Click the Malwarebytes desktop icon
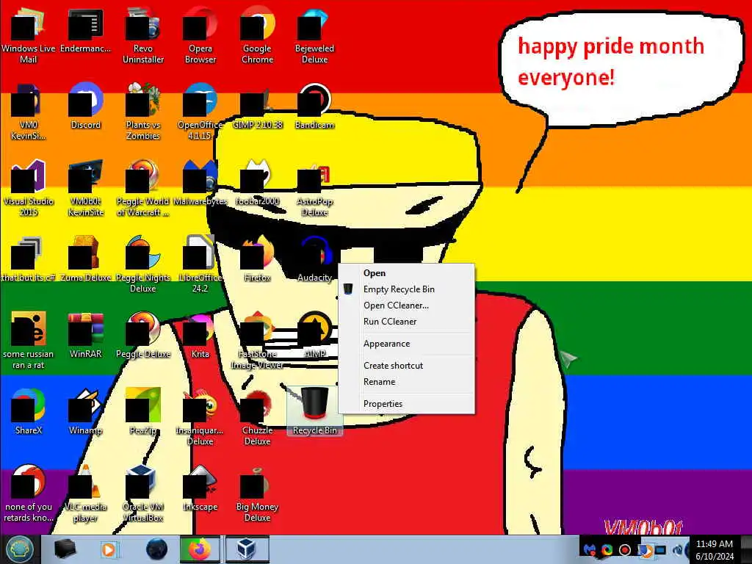This screenshot has width=752, height=564. [x=200, y=182]
